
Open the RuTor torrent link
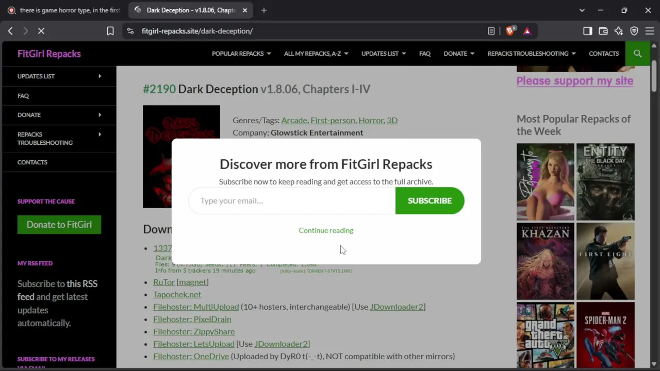(164, 282)
